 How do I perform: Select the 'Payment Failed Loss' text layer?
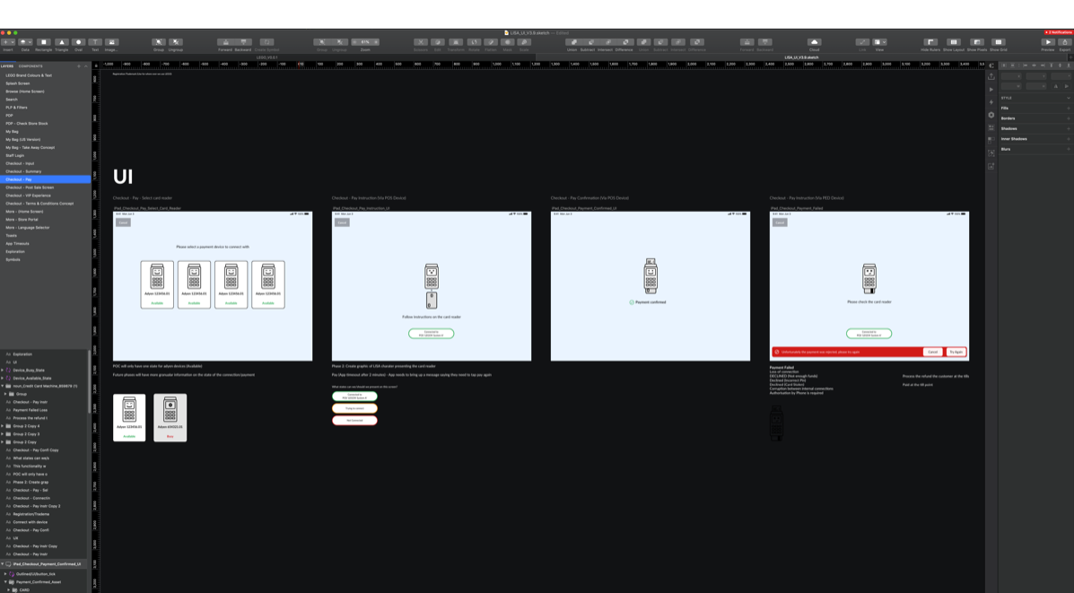tap(31, 410)
